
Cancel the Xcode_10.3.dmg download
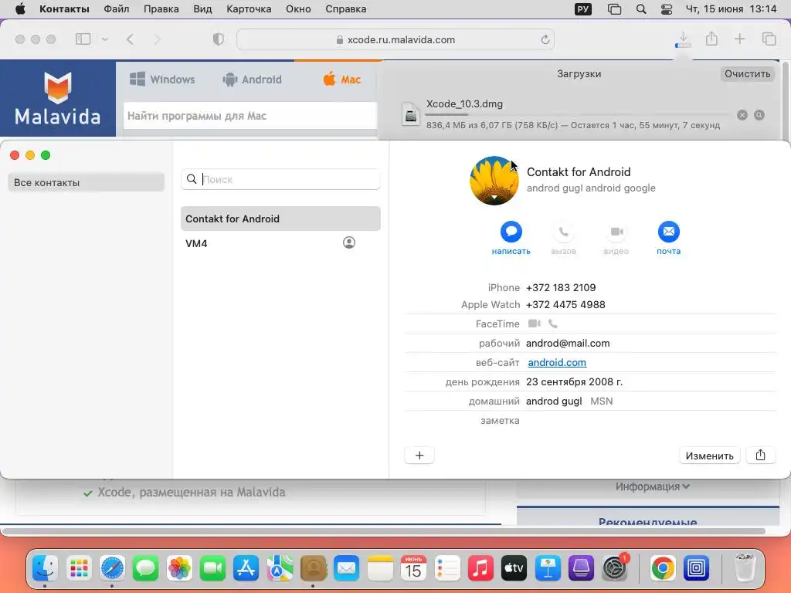[x=742, y=115]
